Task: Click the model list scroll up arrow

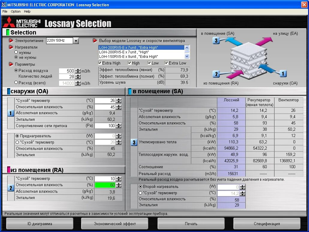Action: tap(187, 48)
